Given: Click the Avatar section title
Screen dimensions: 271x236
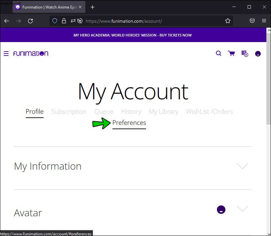Looking at the screenshot, I should point(28,213).
